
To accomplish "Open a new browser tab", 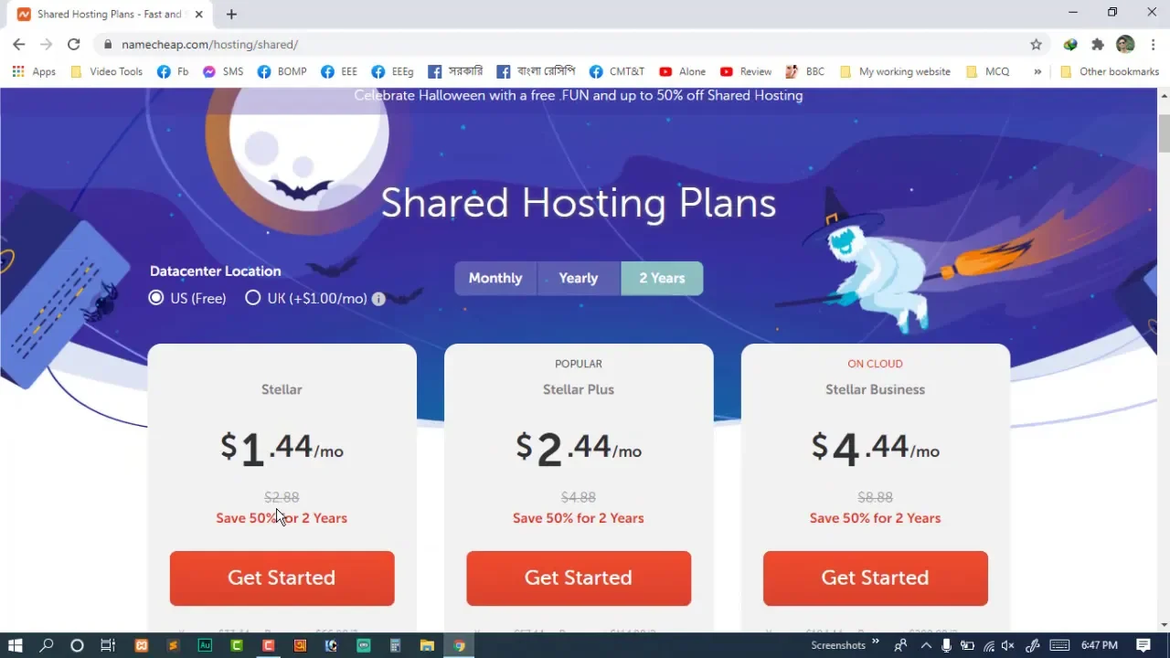I will [x=231, y=14].
